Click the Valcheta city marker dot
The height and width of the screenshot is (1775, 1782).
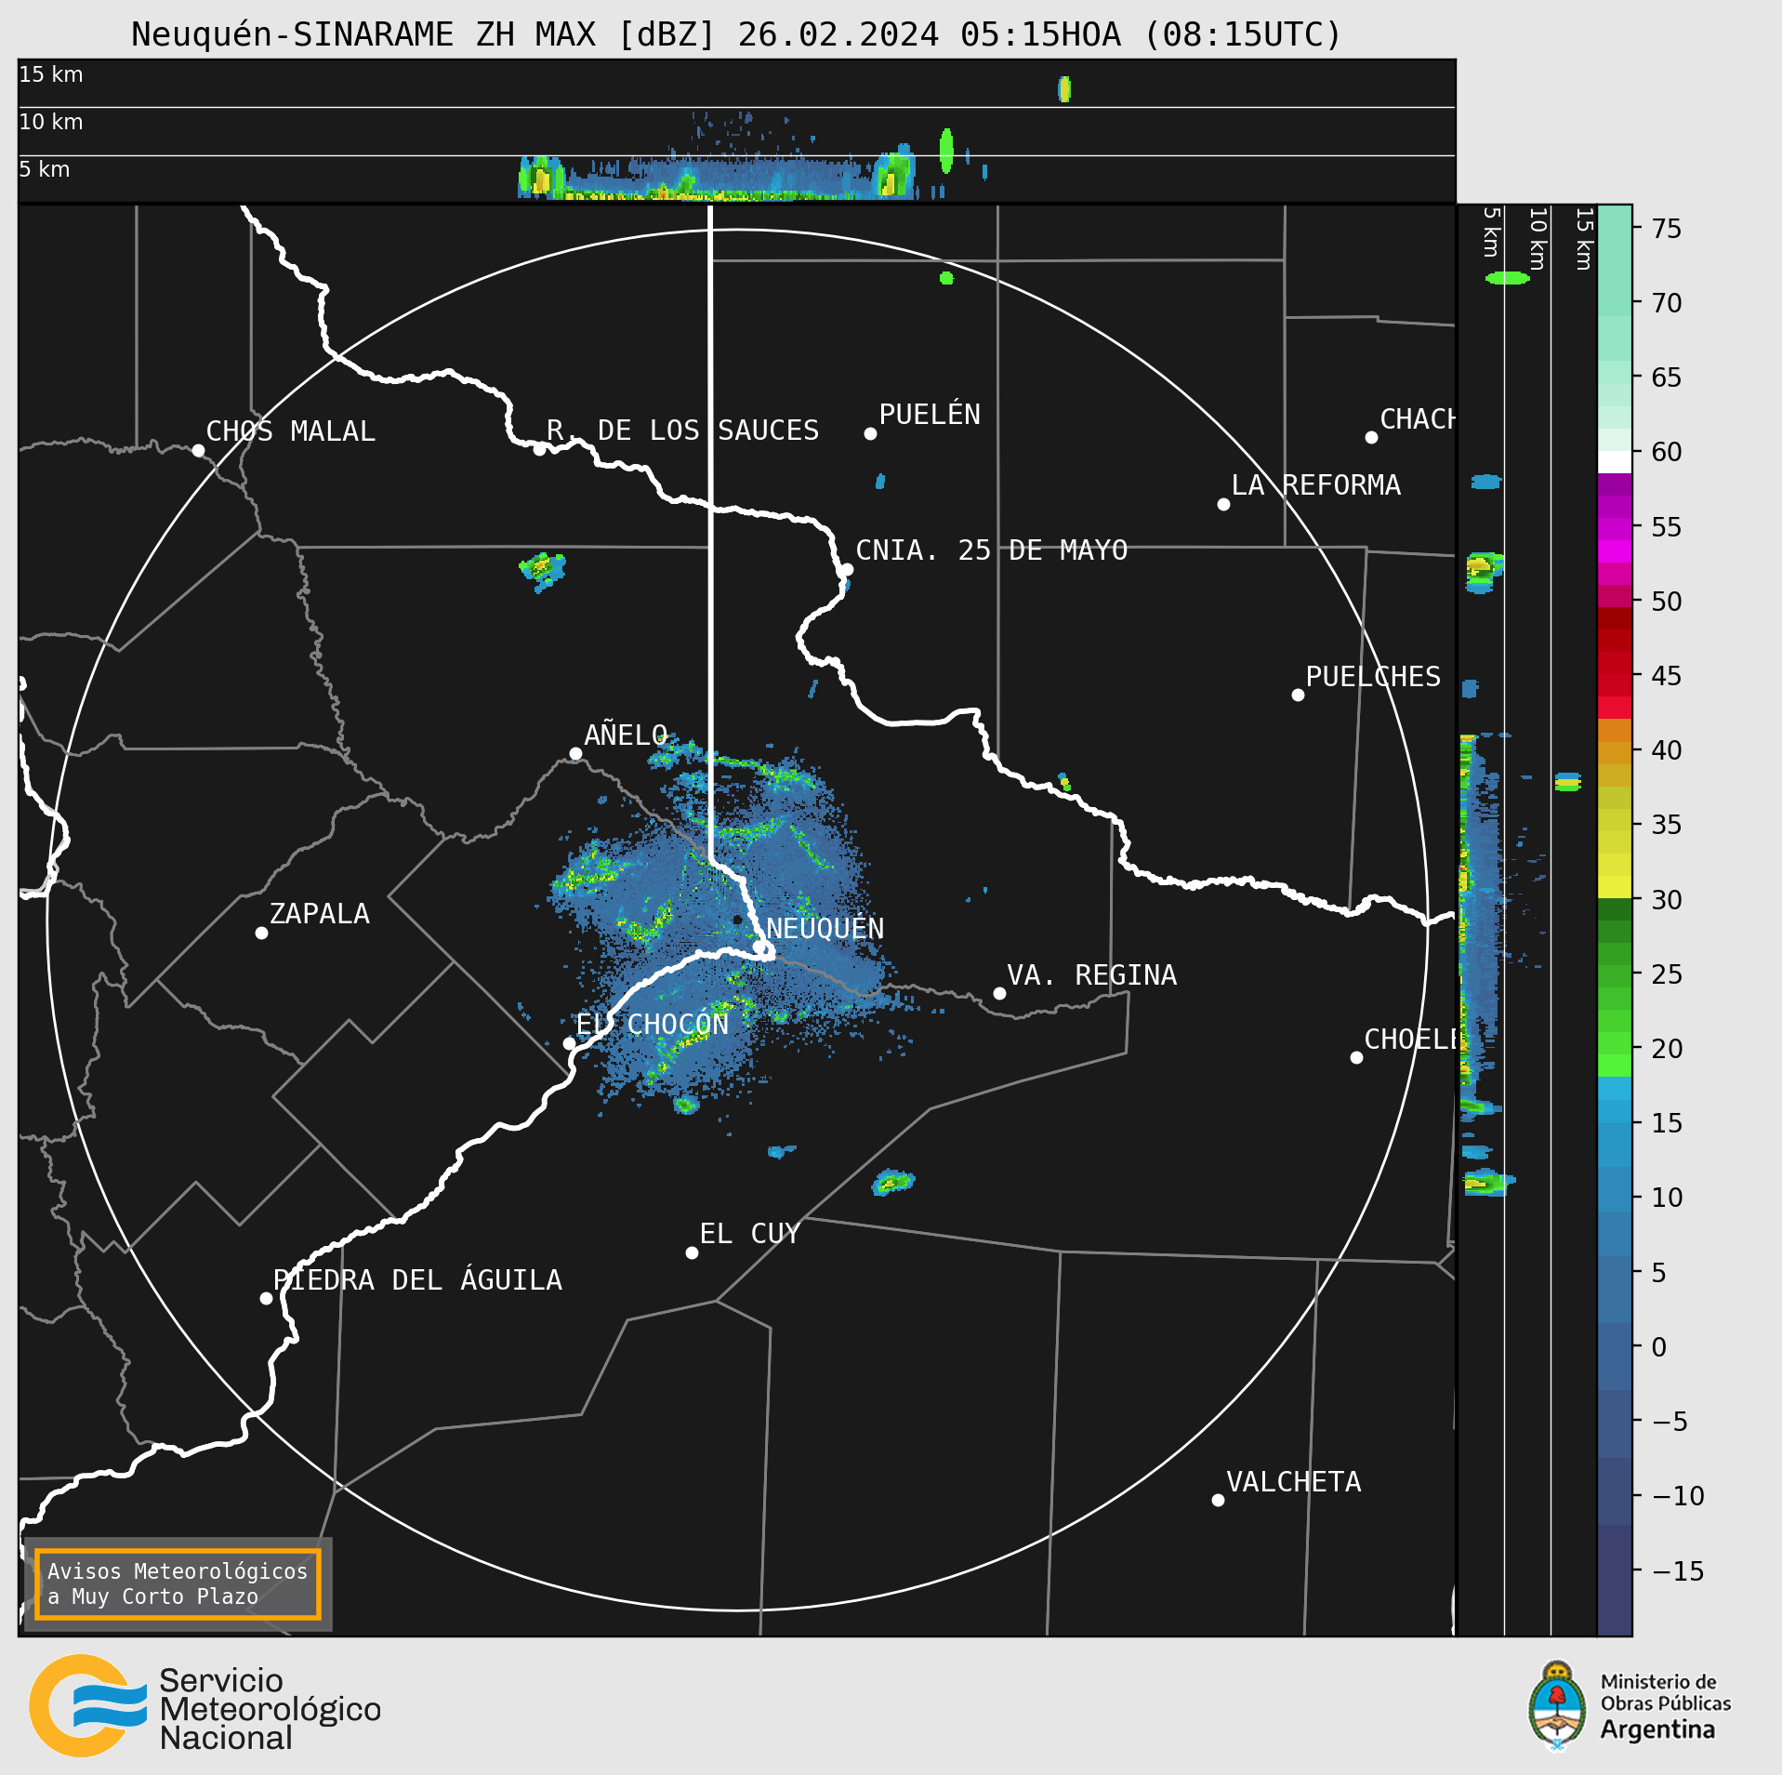click(1218, 1500)
